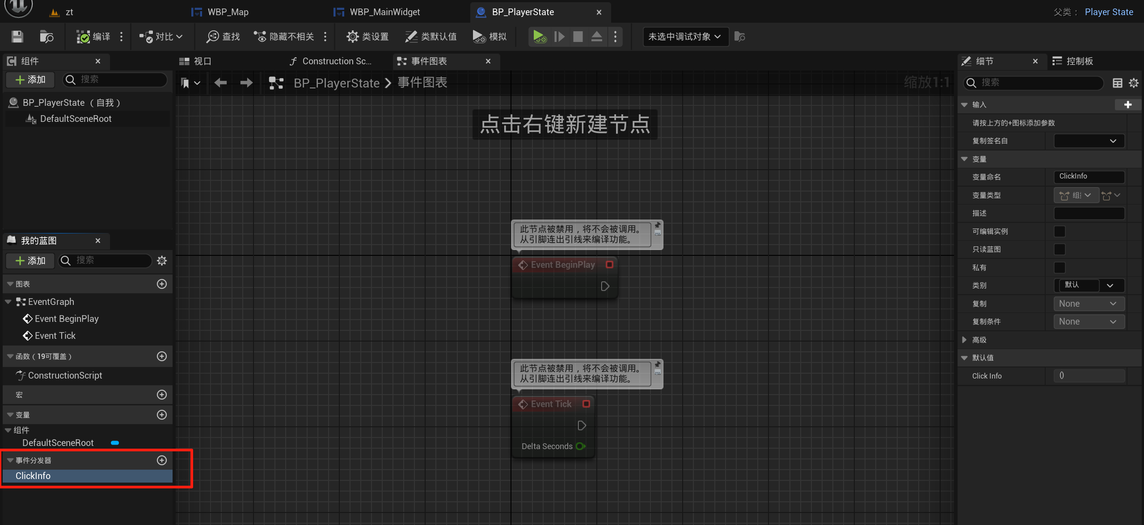Click the navigate back arrow in graph

pyautogui.click(x=220, y=83)
